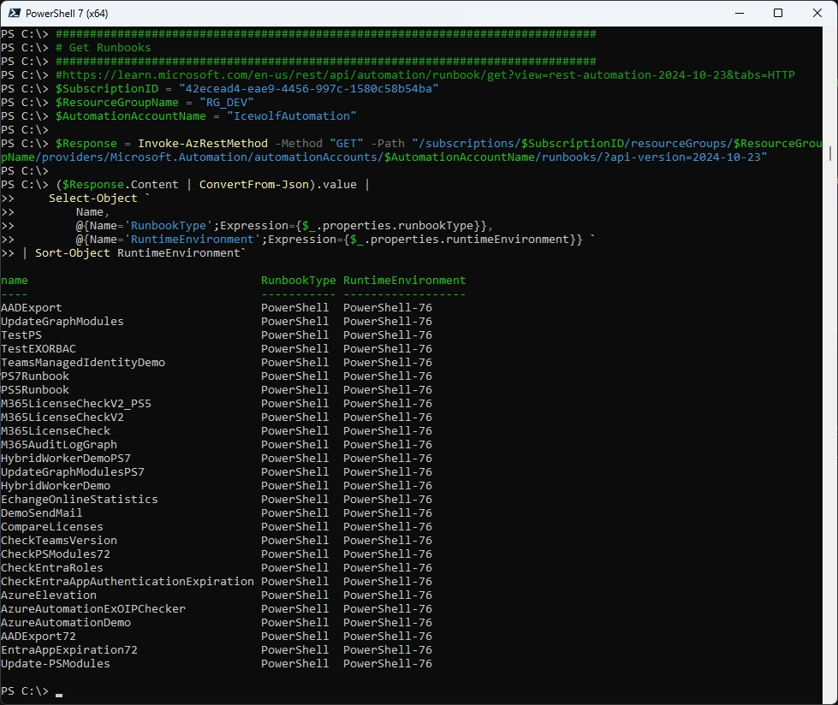
Task: Click the M365LicenseCheckV2_PS5 runbook name
Action: tap(76, 403)
